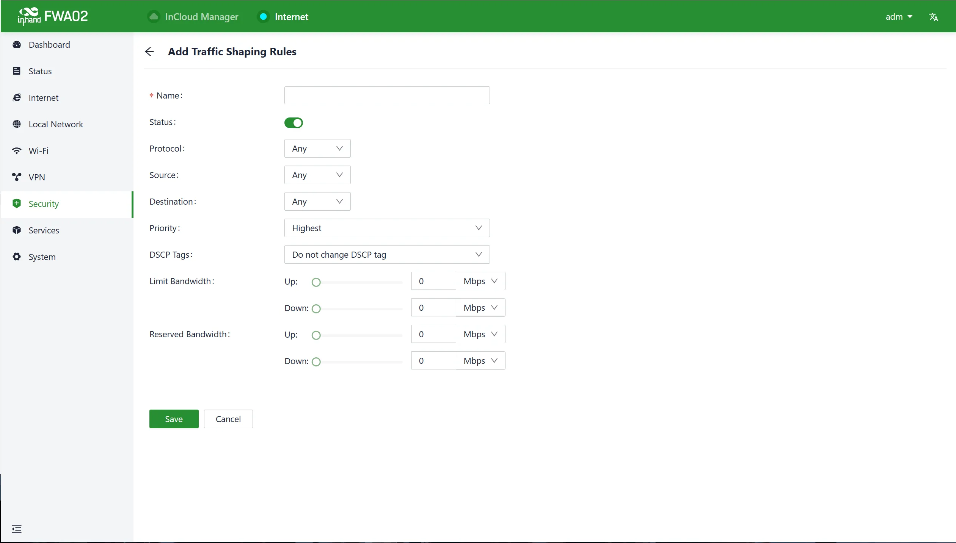
Task: Click the Internet browser icon in sidebar
Action: pos(17,98)
